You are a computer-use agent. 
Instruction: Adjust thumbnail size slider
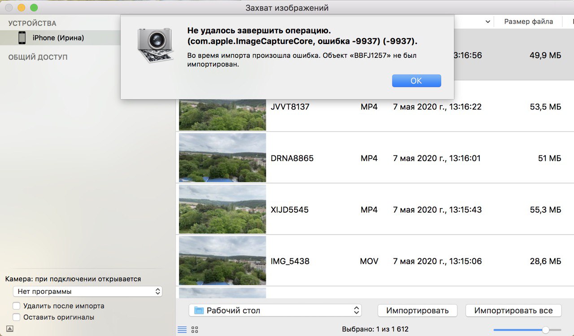click(x=545, y=330)
